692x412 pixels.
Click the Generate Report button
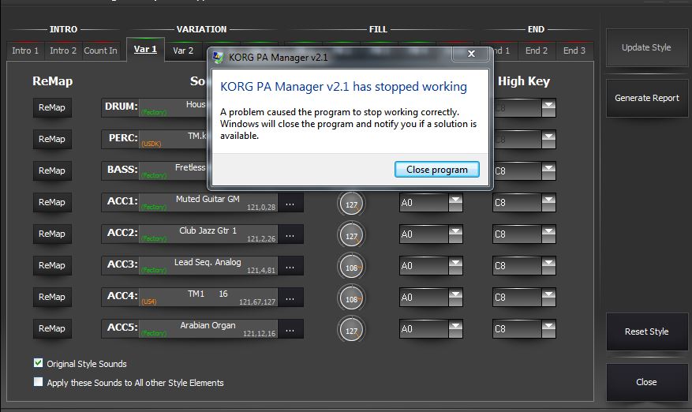pos(646,98)
